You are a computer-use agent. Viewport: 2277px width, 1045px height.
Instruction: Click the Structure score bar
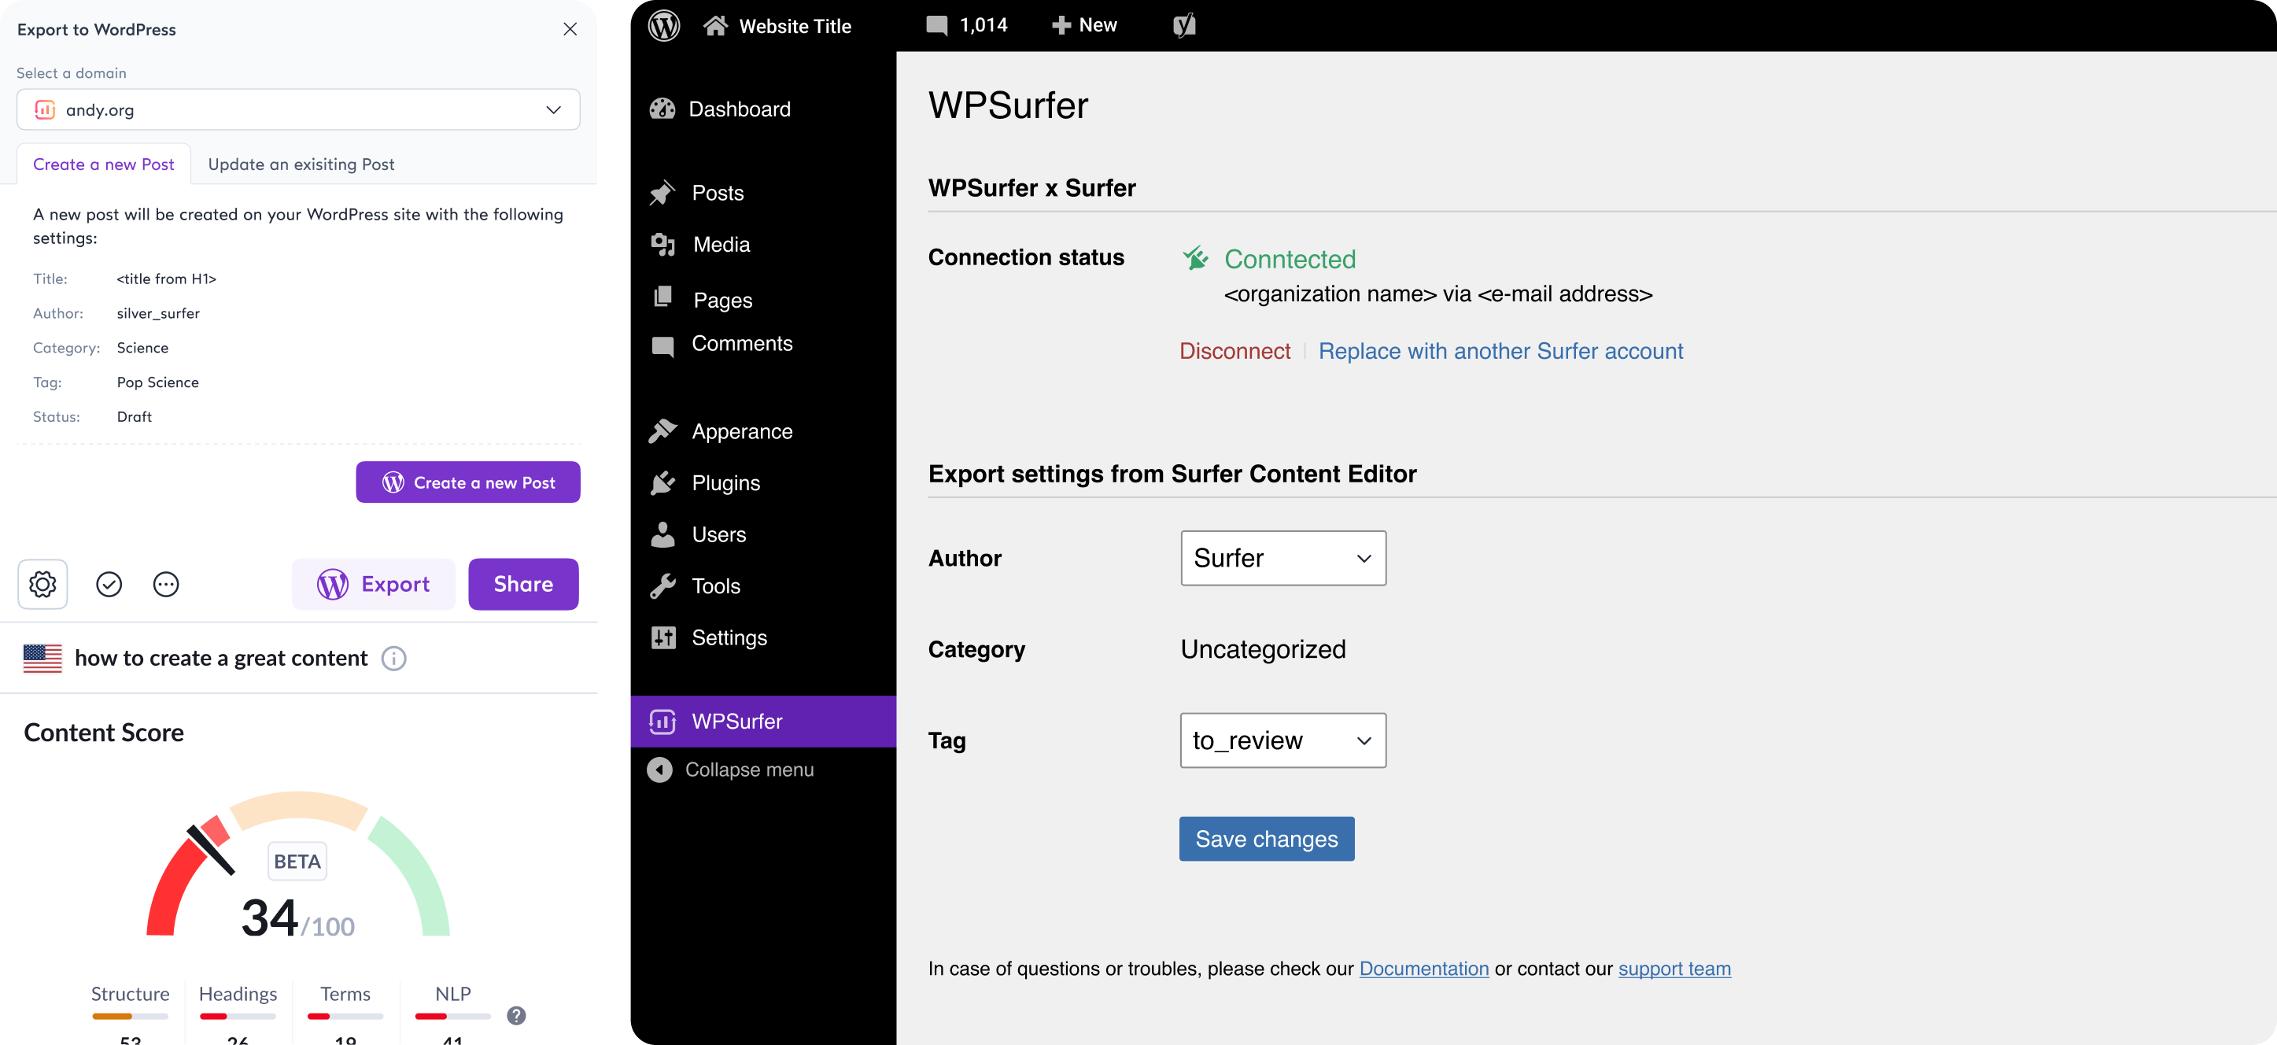(x=130, y=1016)
